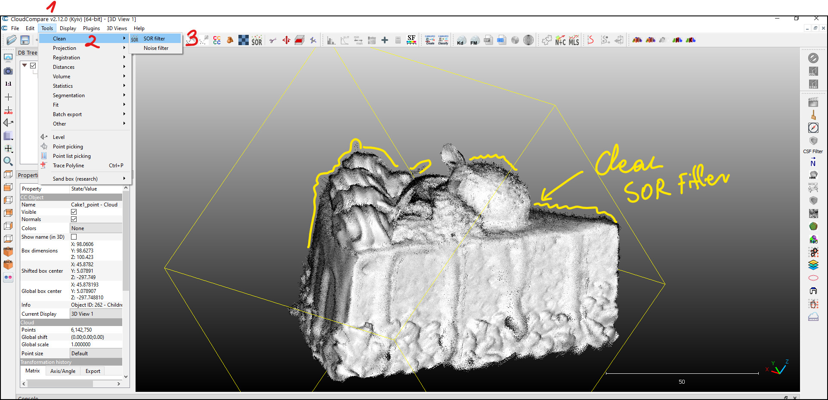This screenshot has width=828, height=400.
Task: Expand the Distances submenu
Action: [x=85, y=67]
